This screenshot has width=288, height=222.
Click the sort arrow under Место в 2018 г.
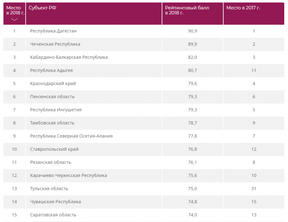coord(14,19)
